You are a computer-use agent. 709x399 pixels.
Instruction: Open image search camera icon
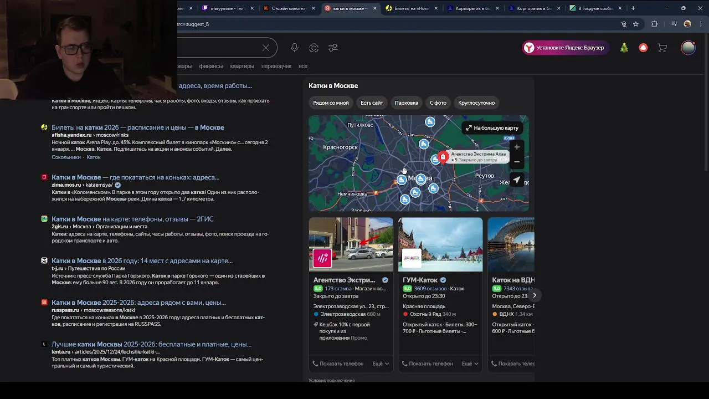314,48
